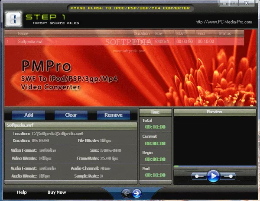260x201 pixels.
Task: Go to the next step arrow
Action: [x=137, y=193]
